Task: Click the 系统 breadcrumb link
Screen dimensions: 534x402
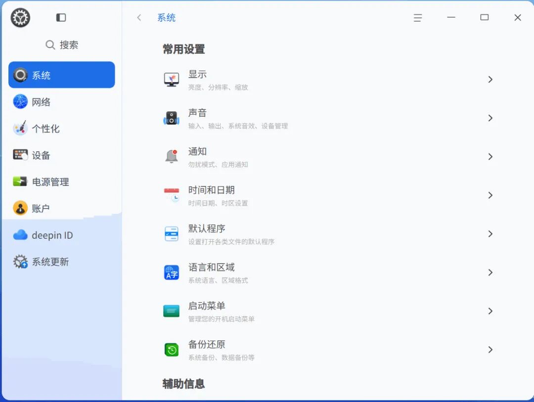Action: [166, 17]
